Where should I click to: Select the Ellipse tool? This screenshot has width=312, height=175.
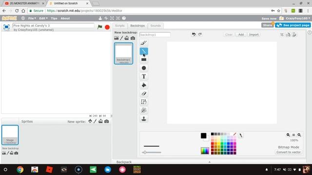tap(144, 68)
